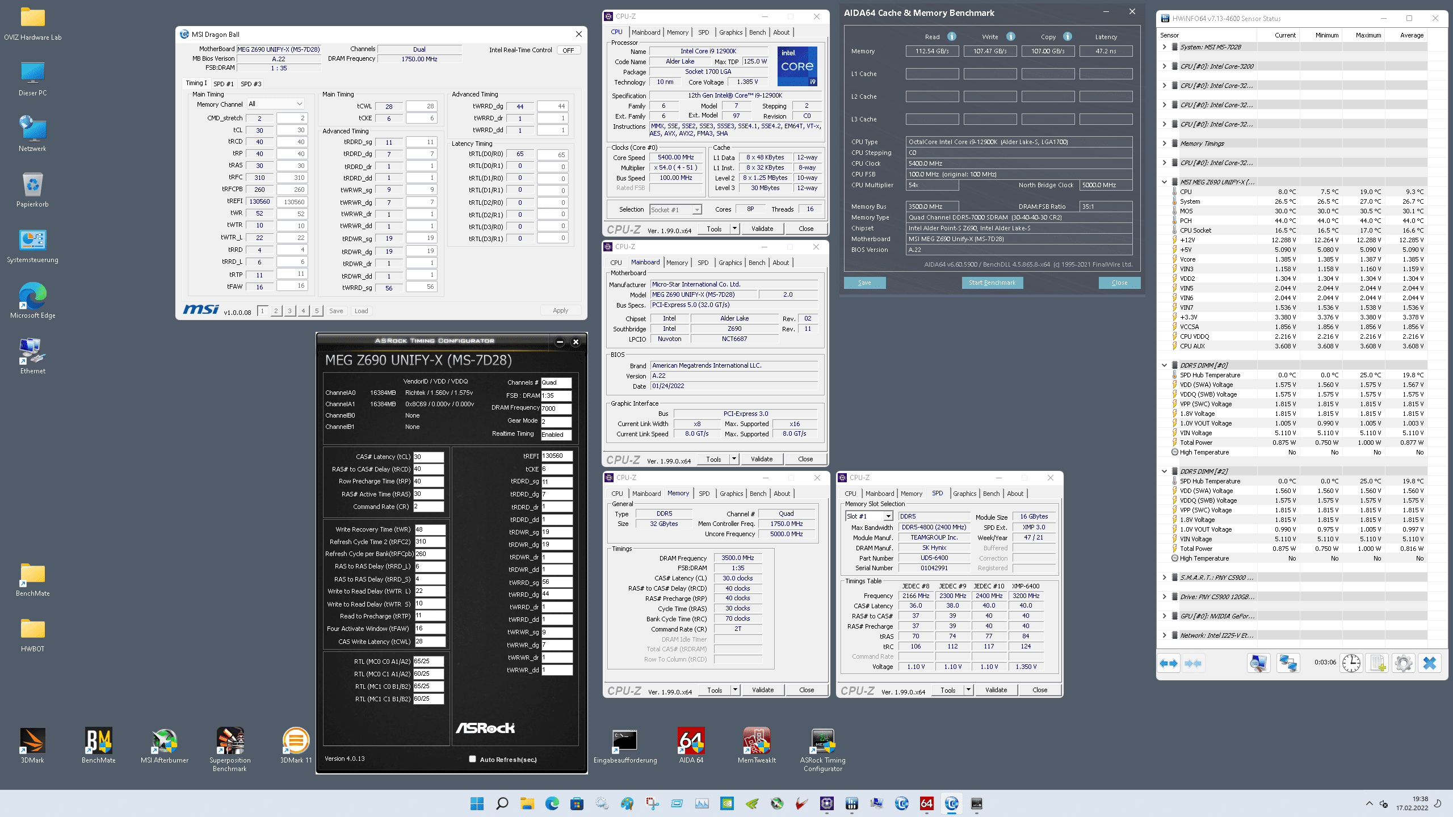Switch to SPD #1 tab in Dragon Ball
The height and width of the screenshot is (817, 1453).
(x=224, y=84)
